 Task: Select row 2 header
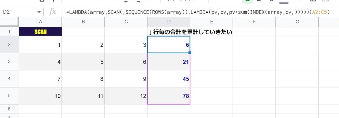[x=9, y=44]
